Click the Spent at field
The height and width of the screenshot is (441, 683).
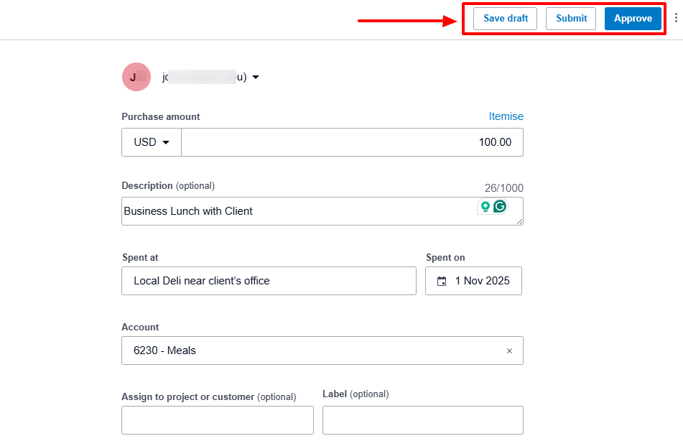[x=269, y=281]
